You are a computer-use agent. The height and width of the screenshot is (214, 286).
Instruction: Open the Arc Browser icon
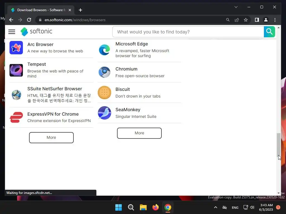(x=16, y=48)
